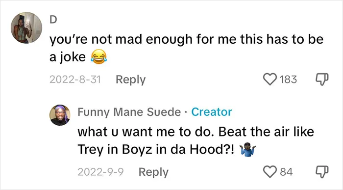The height and width of the screenshot is (190, 343).
Task: Dislike the creator's reply with thumbs-down
Action: click(322, 172)
